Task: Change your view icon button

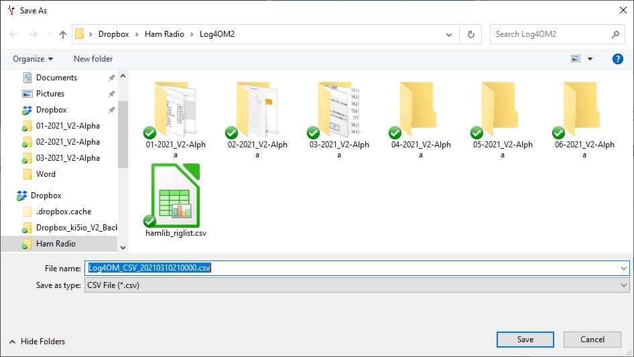Action: tap(576, 59)
